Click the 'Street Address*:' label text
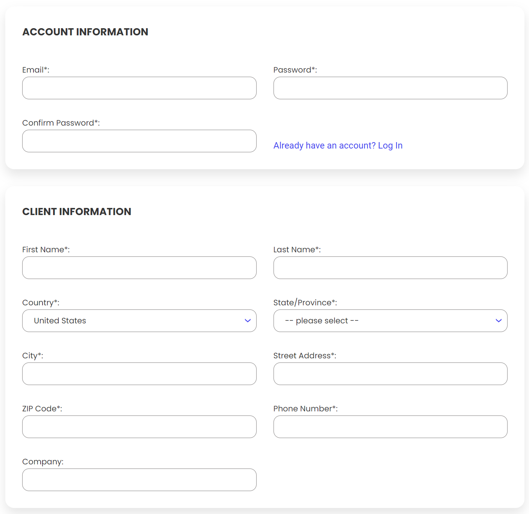This screenshot has height=514, width=529. pos(305,356)
